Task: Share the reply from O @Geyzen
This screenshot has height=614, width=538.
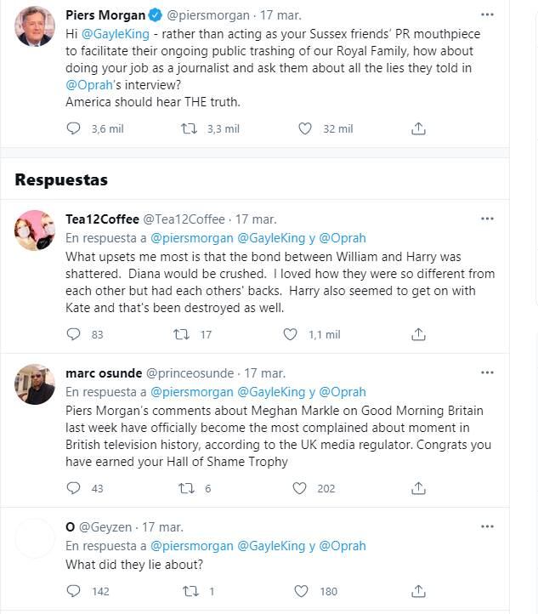Action: (418, 591)
